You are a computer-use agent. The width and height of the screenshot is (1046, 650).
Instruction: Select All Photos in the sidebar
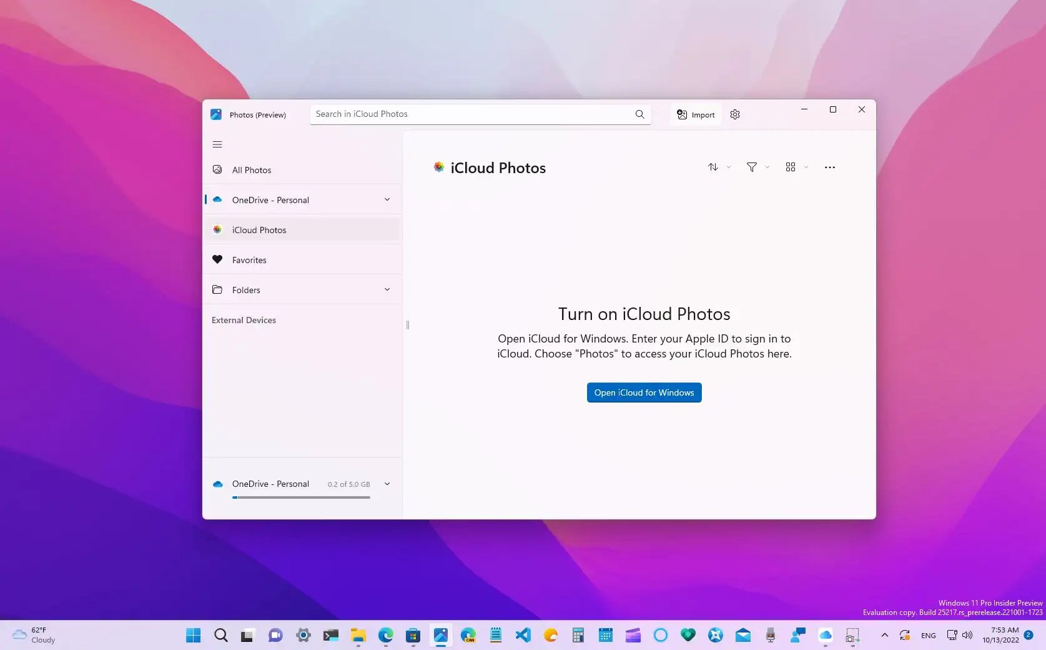click(251, 169)
